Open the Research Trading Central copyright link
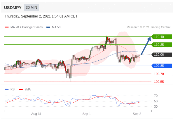Viewport: 173px width, 119px height. click(148, 27)
